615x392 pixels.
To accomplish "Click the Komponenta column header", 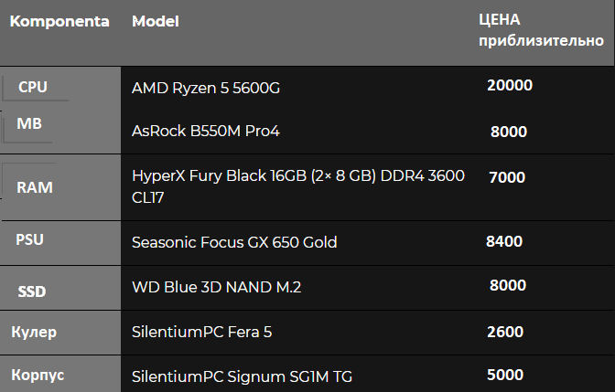I will 59,22.
